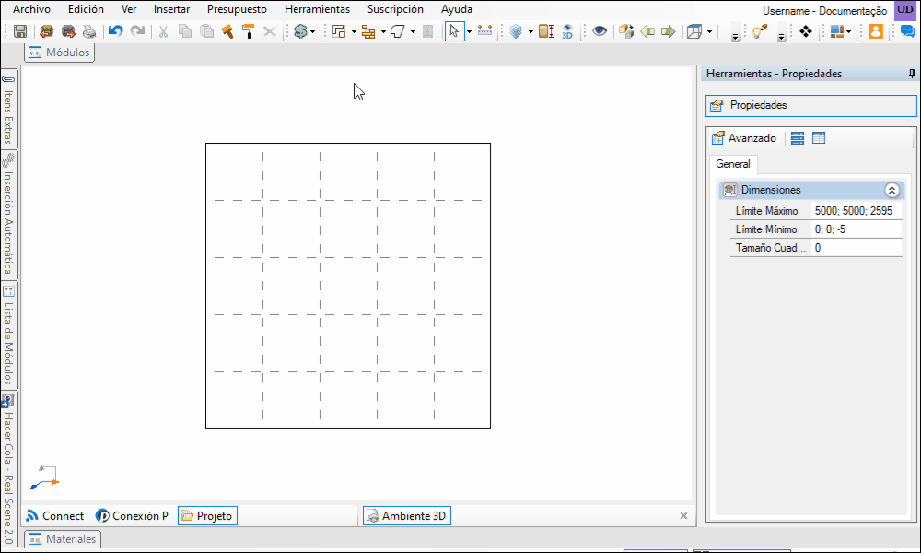The width and height of the screenshot is (921, 553).
Task: Open the Herramientas menu
Action: [317, 9]
